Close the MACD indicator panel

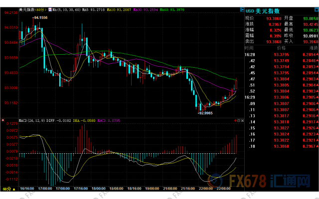tap(242, 120)
